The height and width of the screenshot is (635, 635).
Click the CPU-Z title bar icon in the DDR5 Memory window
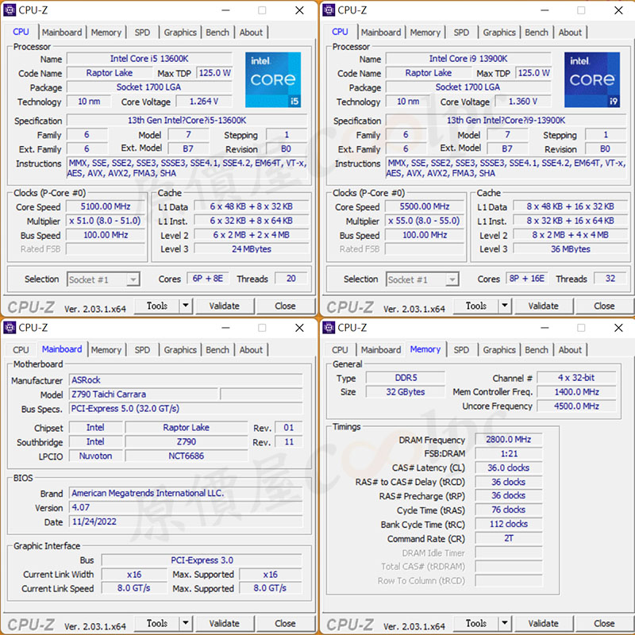point(329,328)
